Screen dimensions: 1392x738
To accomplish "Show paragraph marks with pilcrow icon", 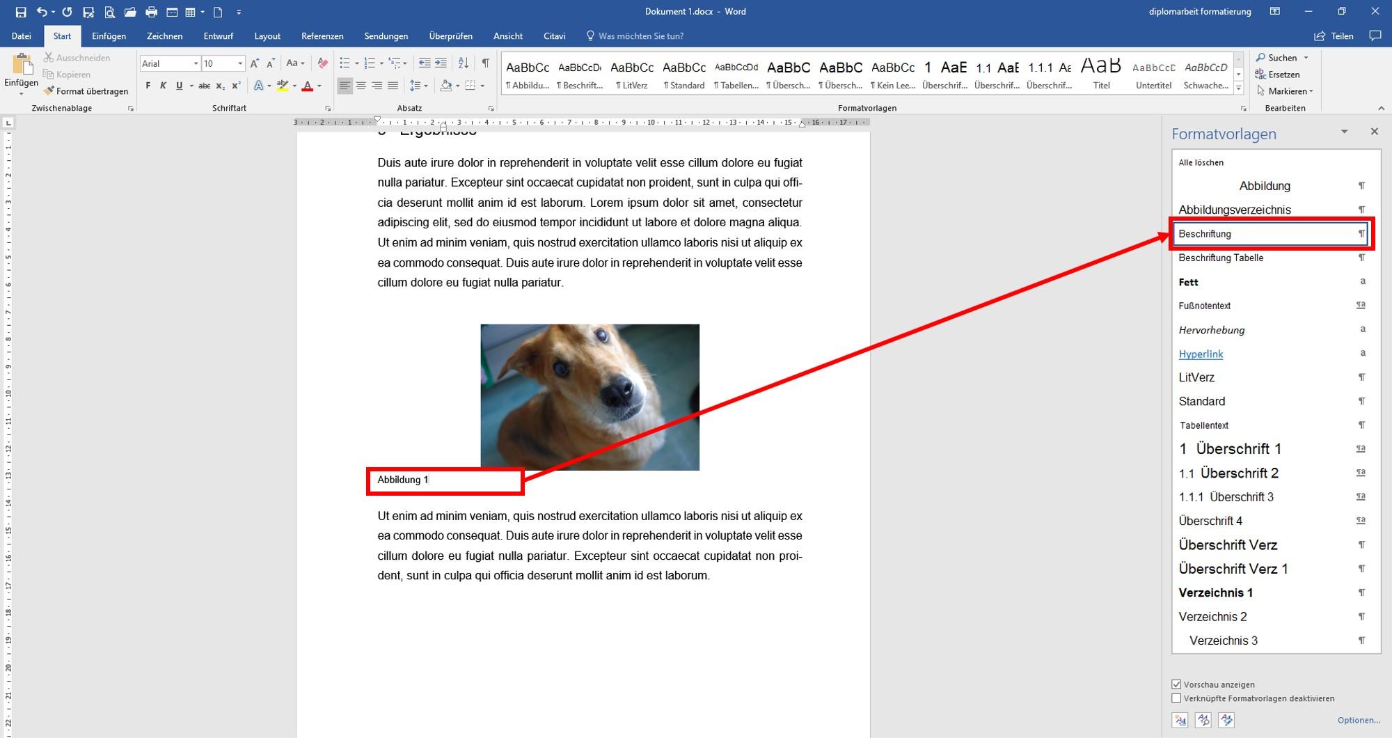I will tap(485, 63).
